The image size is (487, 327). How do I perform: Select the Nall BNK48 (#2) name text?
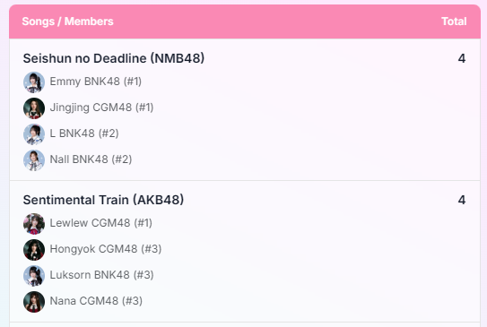(x=91, y=159)
